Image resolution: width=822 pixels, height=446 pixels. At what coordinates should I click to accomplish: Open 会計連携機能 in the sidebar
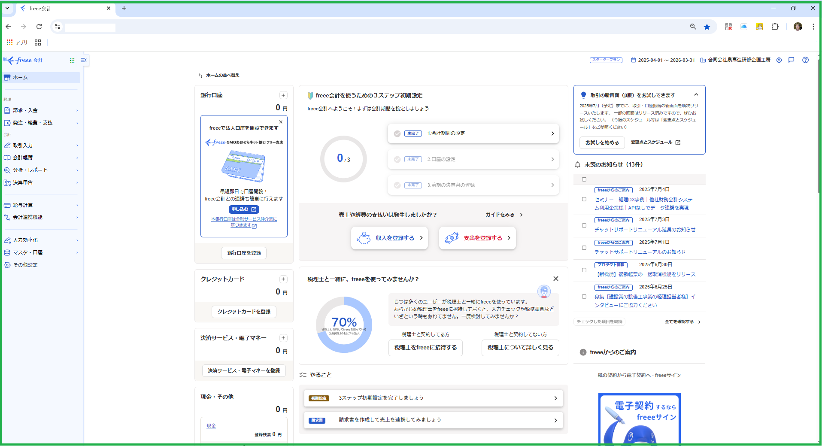41,218
